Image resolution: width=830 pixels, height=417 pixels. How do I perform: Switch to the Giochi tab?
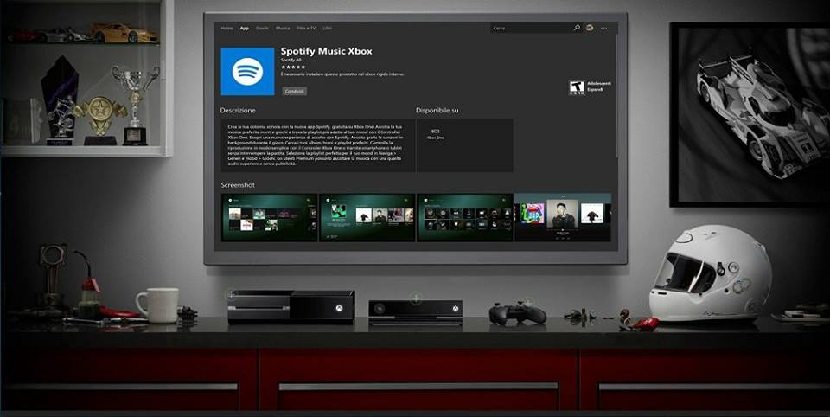[x=263, y=28]
